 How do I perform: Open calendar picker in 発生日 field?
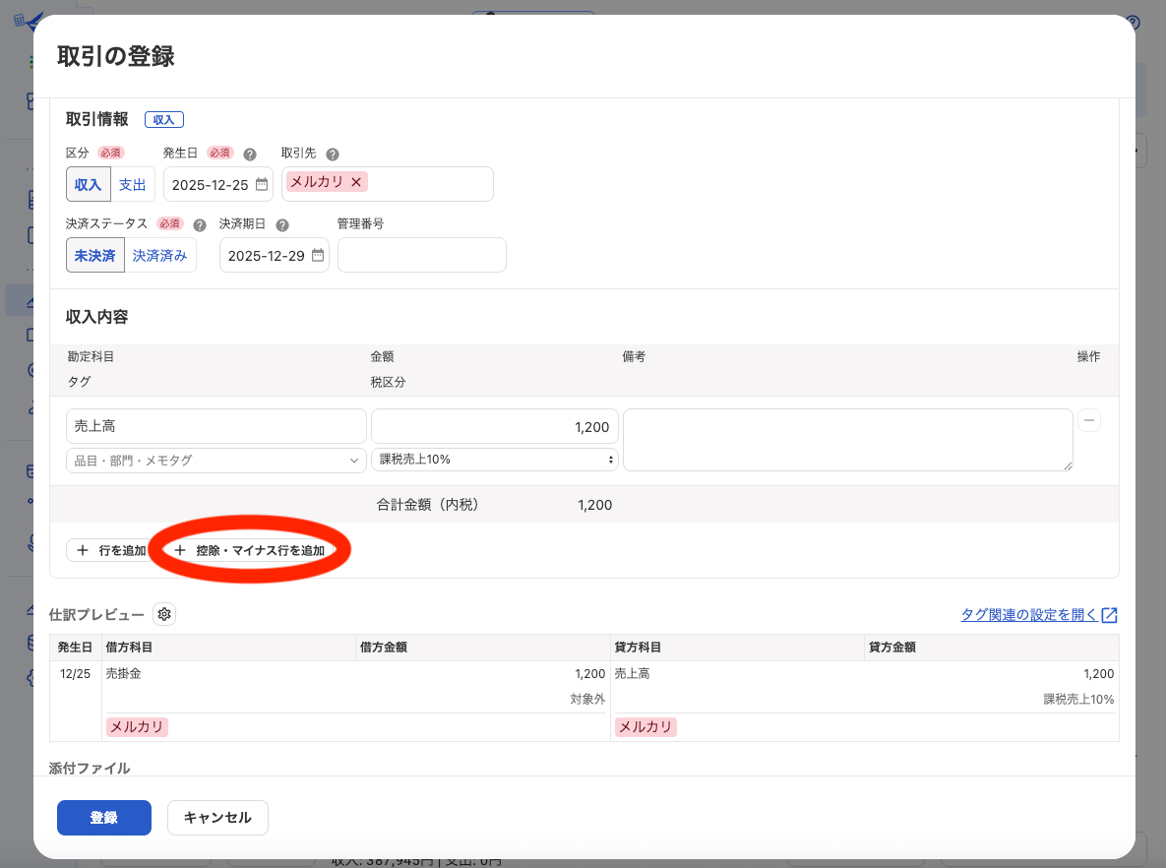261,184
